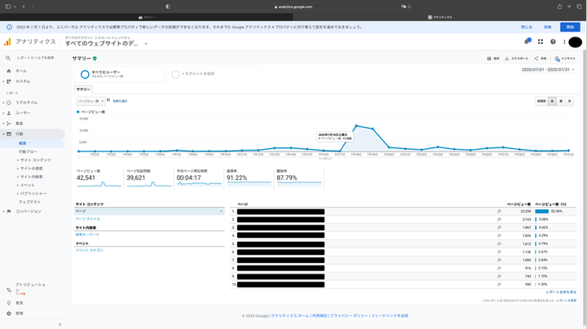Select the すべてのユーザー segment circle
The image size is (587, 329).
pyautogui.click(x=85, y=74)
